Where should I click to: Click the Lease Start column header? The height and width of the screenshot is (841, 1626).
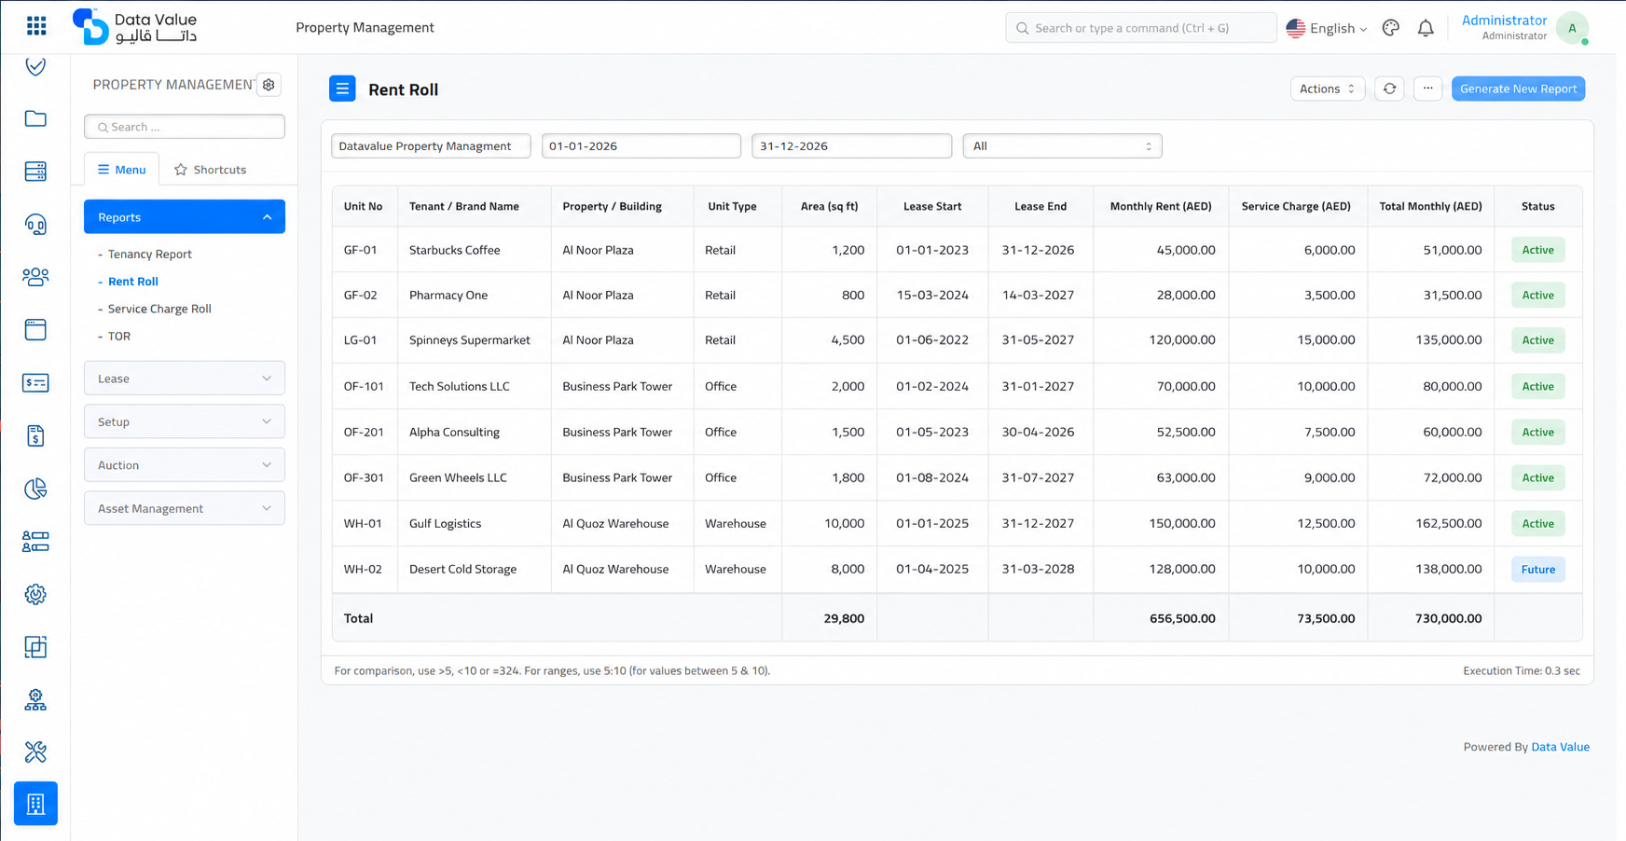click(x=932, y=206)
